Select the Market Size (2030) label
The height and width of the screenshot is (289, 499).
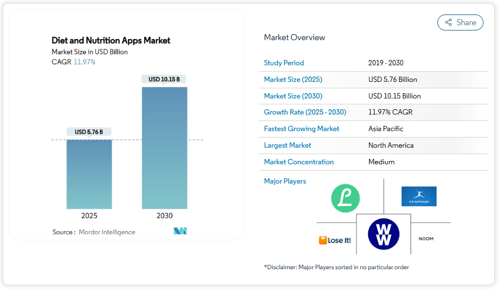click(x=293, y=96)
